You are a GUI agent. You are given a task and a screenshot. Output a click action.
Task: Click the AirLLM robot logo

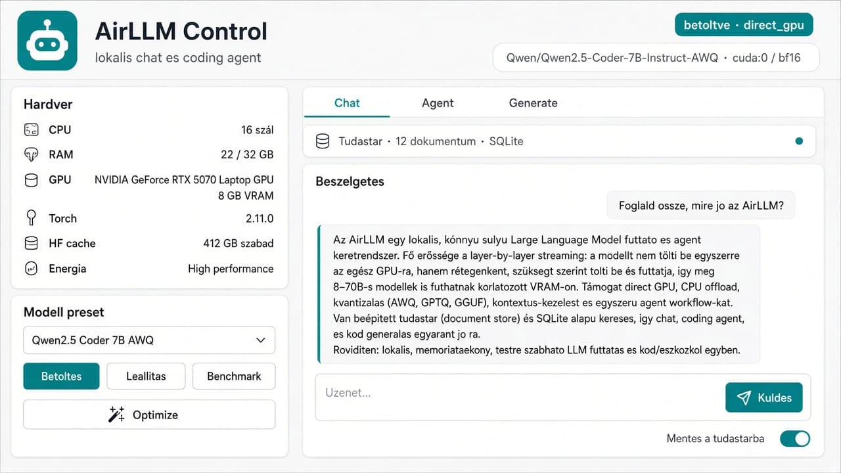click(x=47, y=41)
